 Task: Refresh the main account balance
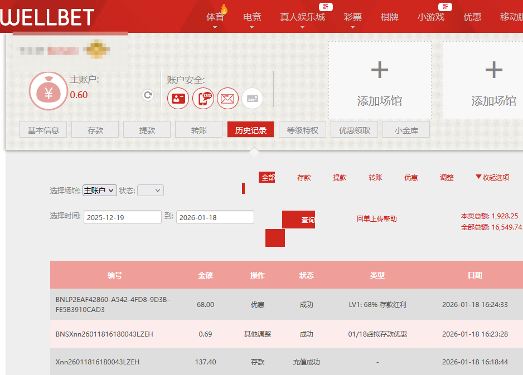tap(148, 95)
